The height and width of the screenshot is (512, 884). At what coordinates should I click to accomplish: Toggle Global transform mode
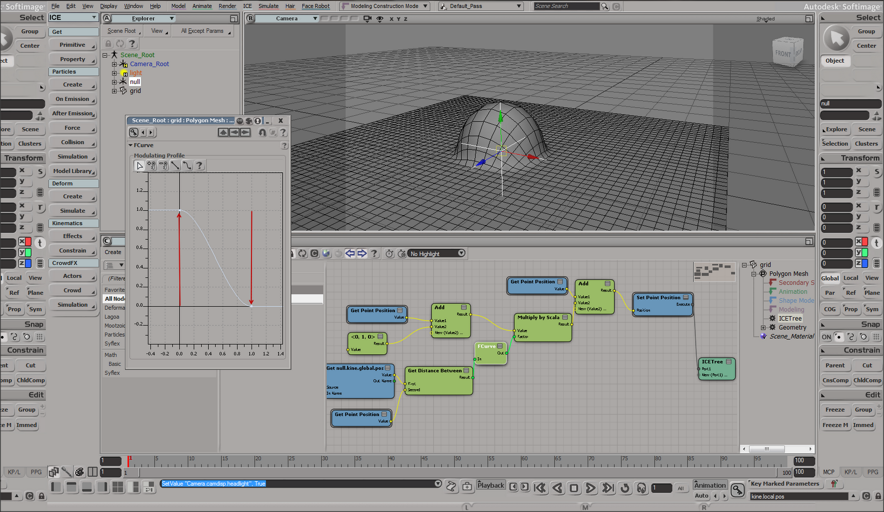tap(830, 278)
